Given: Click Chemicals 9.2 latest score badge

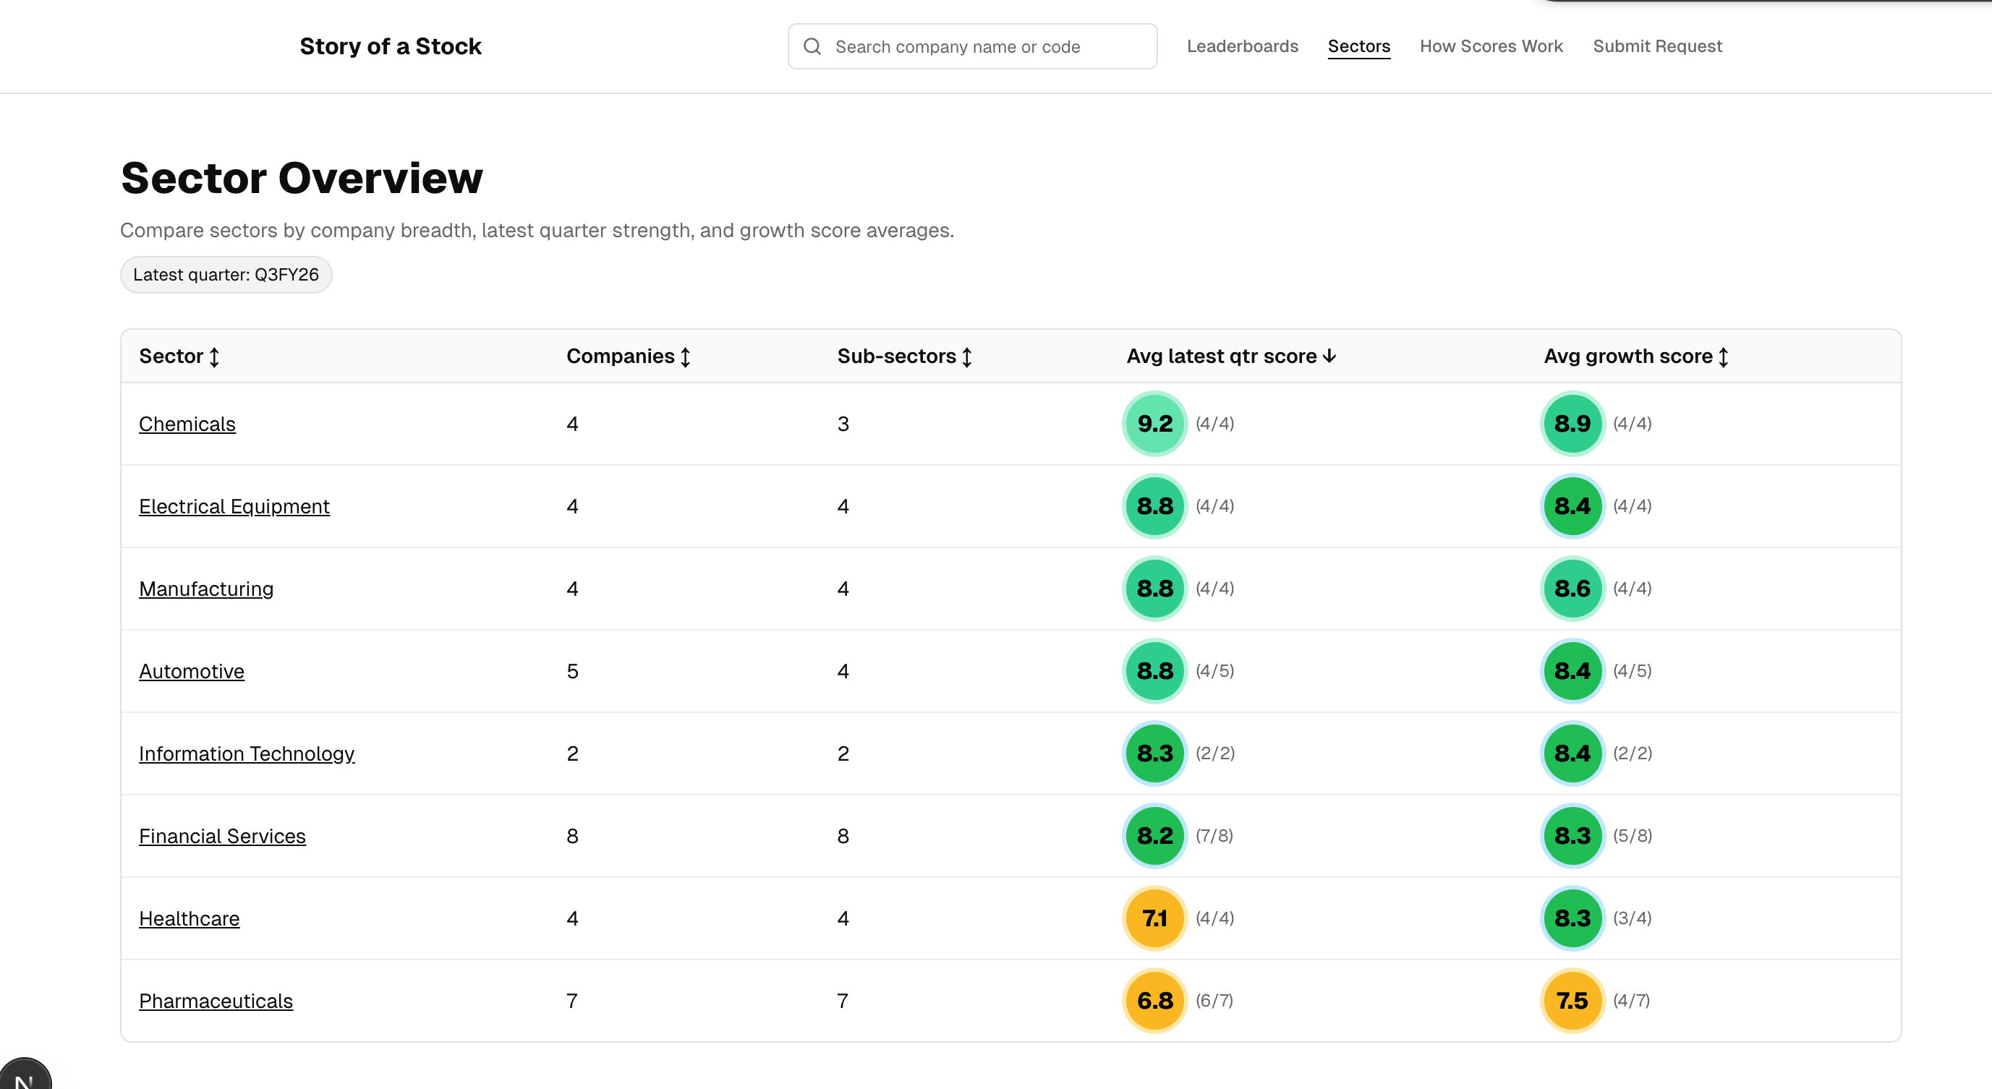Looking at the screenshot, I should [1154, 424].
